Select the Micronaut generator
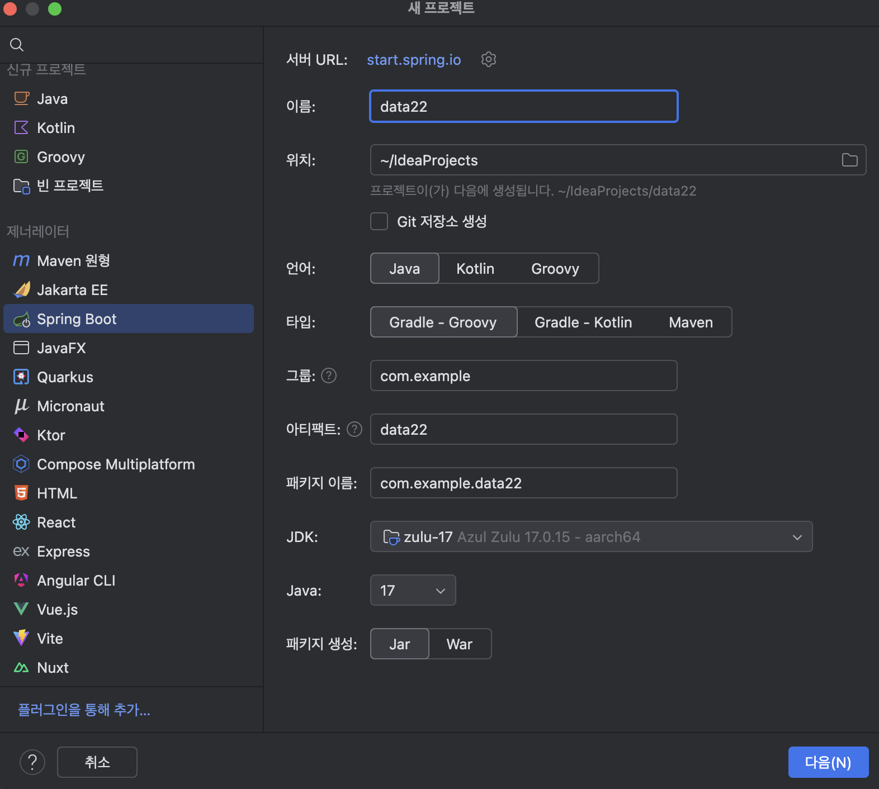879x789 pixels. coord(129,406)
